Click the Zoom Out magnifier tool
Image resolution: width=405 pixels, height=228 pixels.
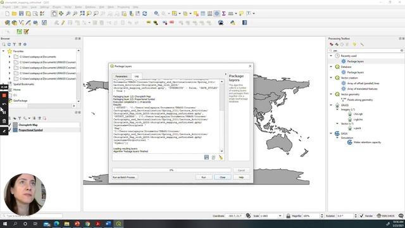point(75,13)
